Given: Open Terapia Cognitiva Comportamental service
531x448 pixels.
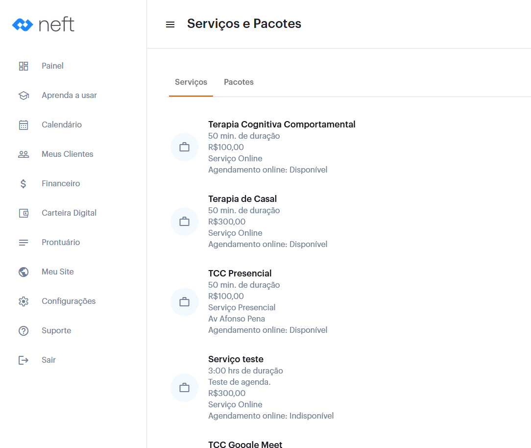Looking at the screenshot, I should 282,124.
